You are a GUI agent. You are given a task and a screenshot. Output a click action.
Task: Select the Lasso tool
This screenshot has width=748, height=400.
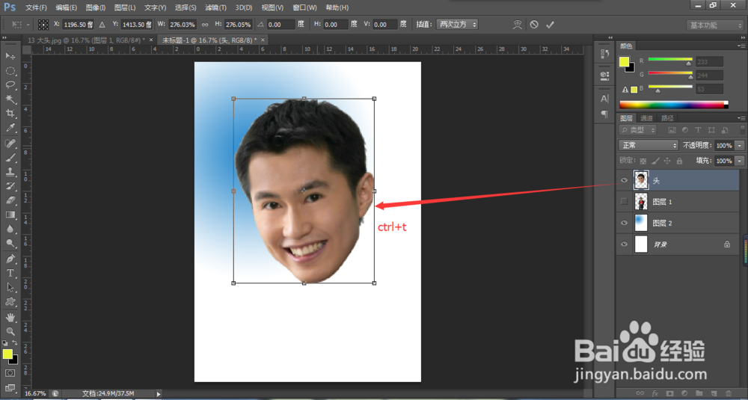point(10,85)
